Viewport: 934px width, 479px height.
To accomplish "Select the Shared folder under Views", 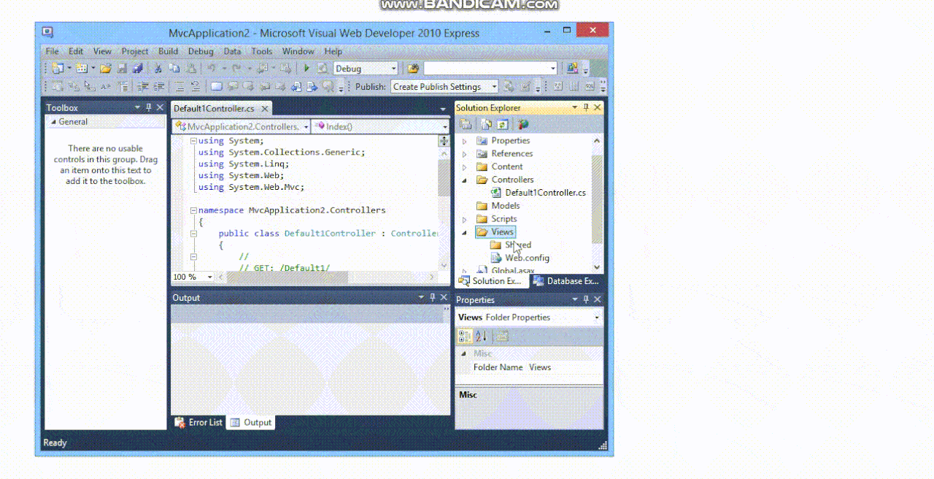I will (x=518, y=245).
